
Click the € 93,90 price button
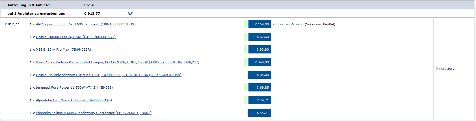[259, 50]
